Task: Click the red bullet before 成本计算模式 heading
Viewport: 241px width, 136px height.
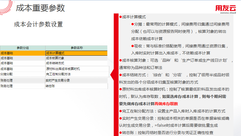Action: click(x=121, y=17)
